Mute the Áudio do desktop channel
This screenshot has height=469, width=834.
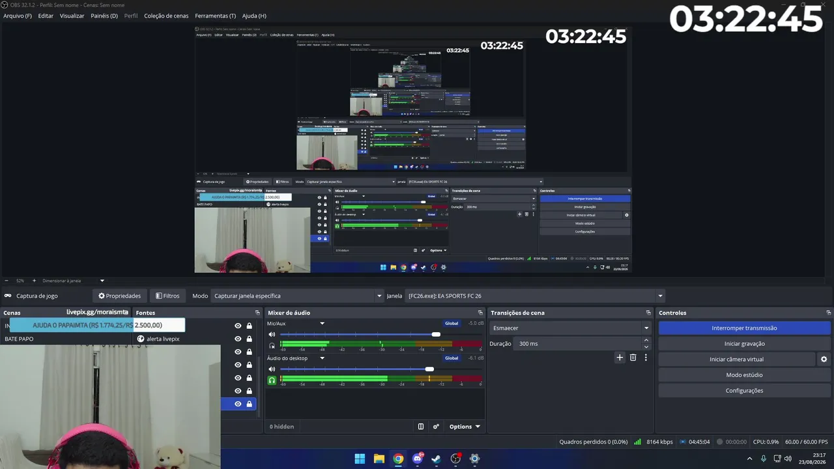click(272, 369)
